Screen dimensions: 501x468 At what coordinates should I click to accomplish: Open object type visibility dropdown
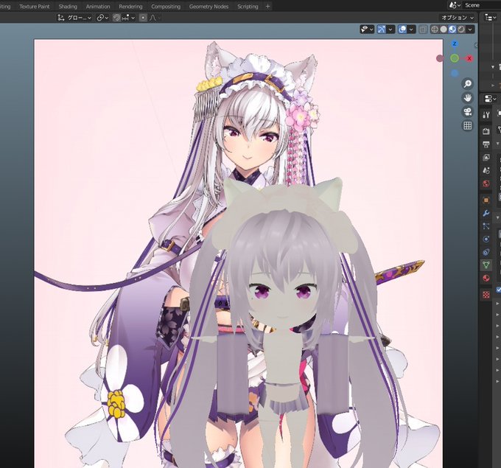(367, 29)
